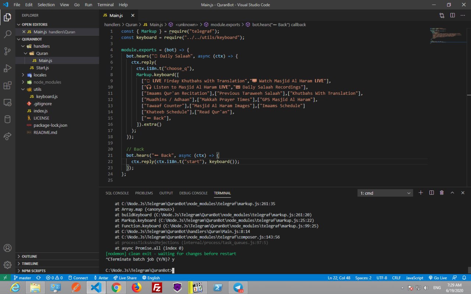Open the Explorer view in activity bar

click(x=7, y=17)
